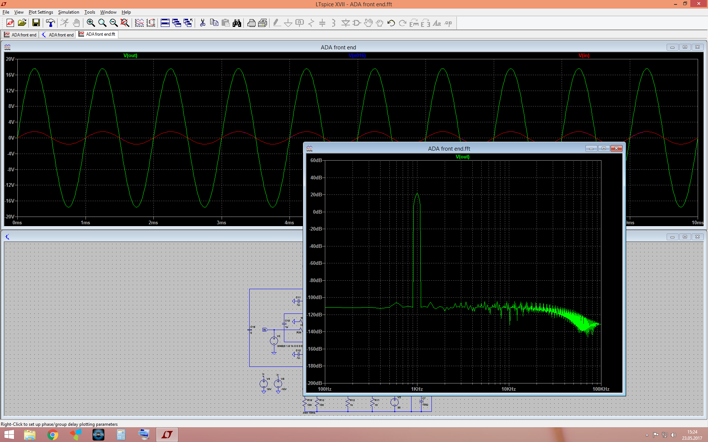Select the Component gate tool
The image size is (708, 442).
(x=357, y=23)
